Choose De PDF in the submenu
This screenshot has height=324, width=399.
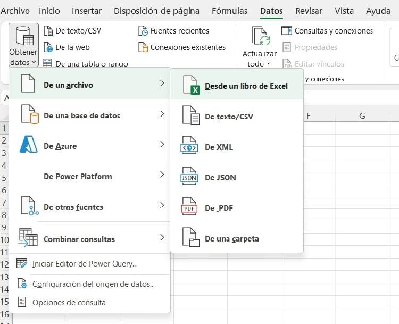237,208
